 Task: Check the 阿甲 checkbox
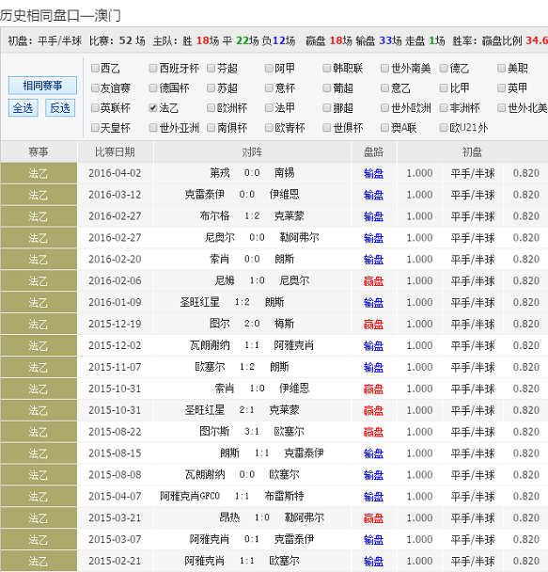coord(269,69)
